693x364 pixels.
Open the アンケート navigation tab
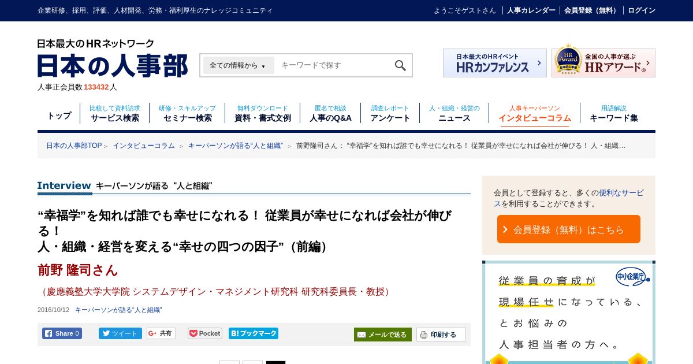pyautogui.click(x=390, y=113)
